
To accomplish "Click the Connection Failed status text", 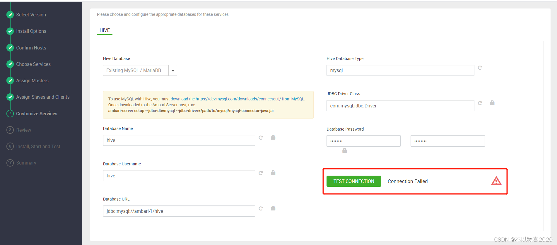I will [408, 181].
